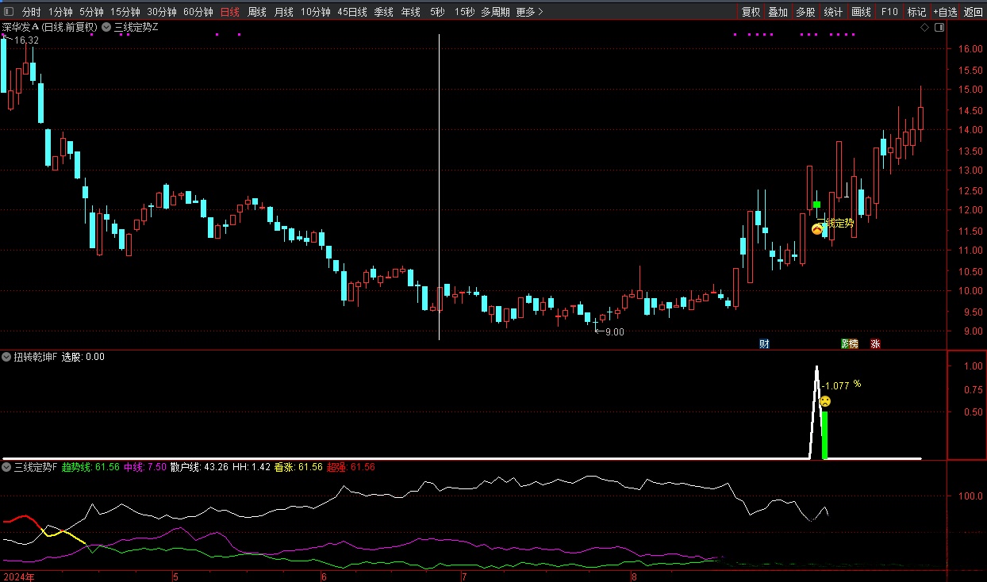
Task: Toggle 复权 price adjustment
Action: (751, 12)
